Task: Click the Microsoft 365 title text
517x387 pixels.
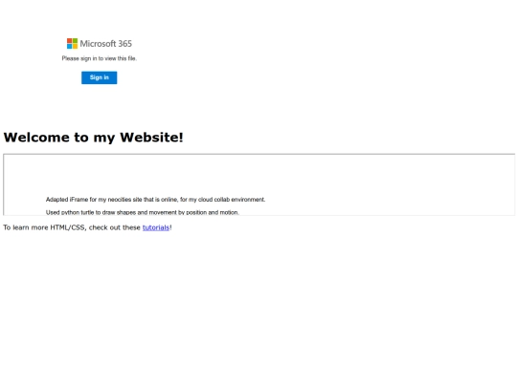Action: pos(106,43)
